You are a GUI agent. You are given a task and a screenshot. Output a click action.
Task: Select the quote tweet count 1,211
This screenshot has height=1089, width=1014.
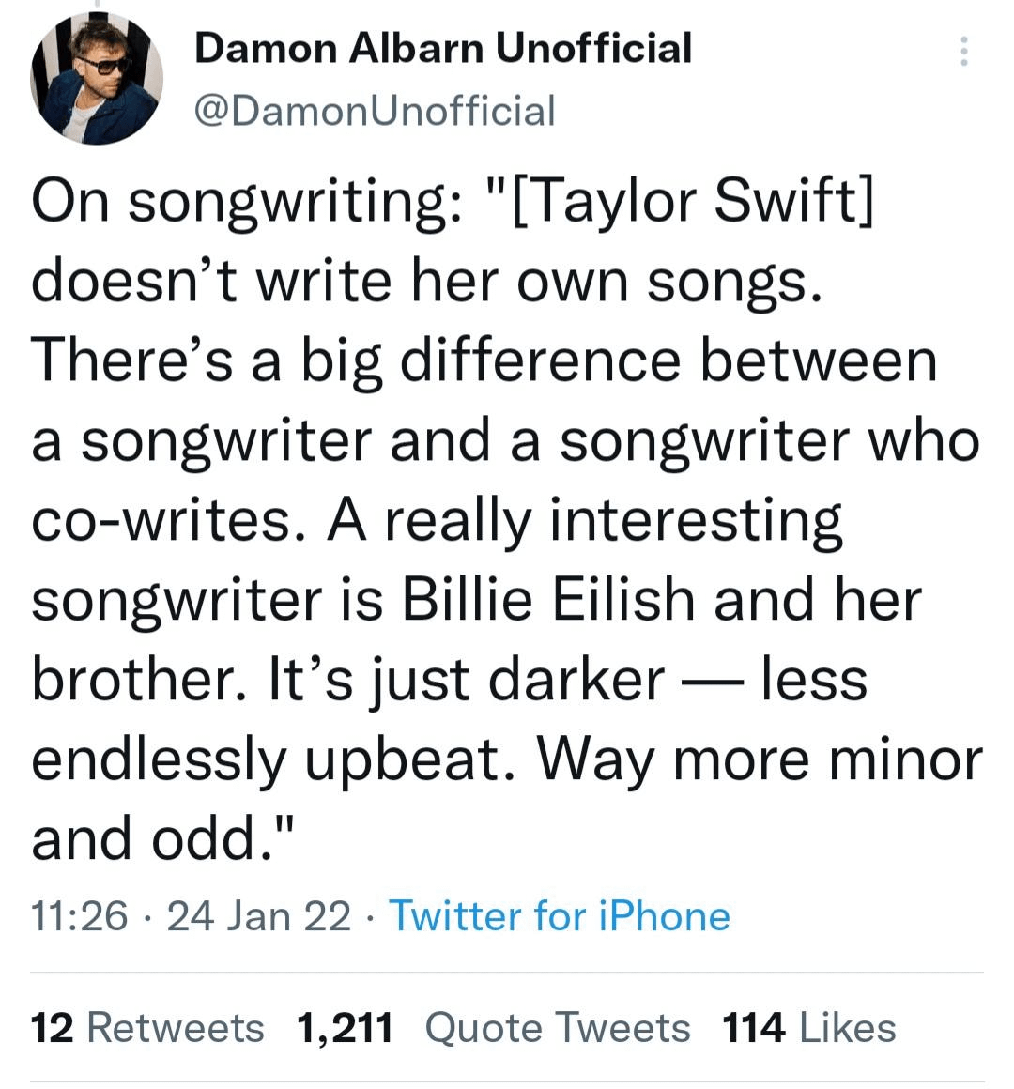(x=345, y=1029)
